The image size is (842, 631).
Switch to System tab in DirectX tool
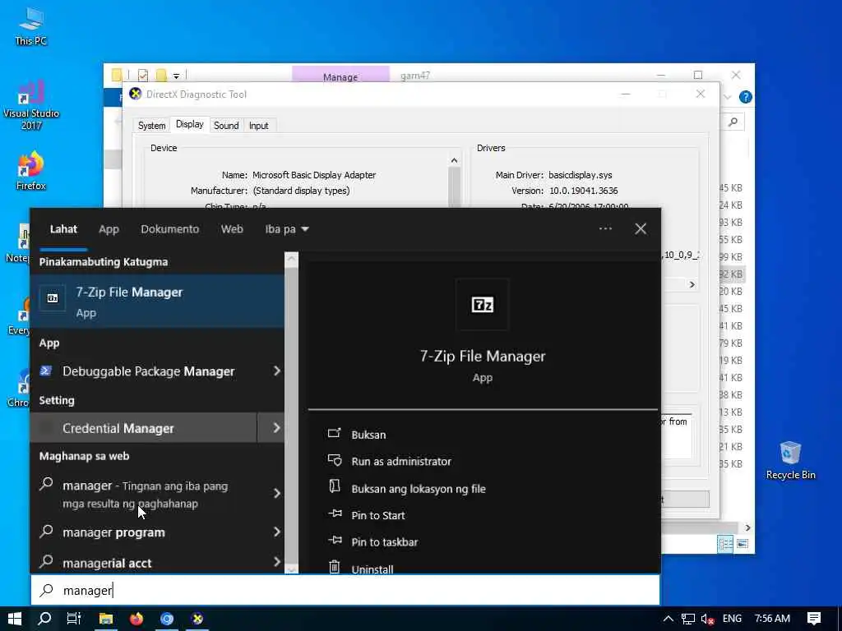151,126
